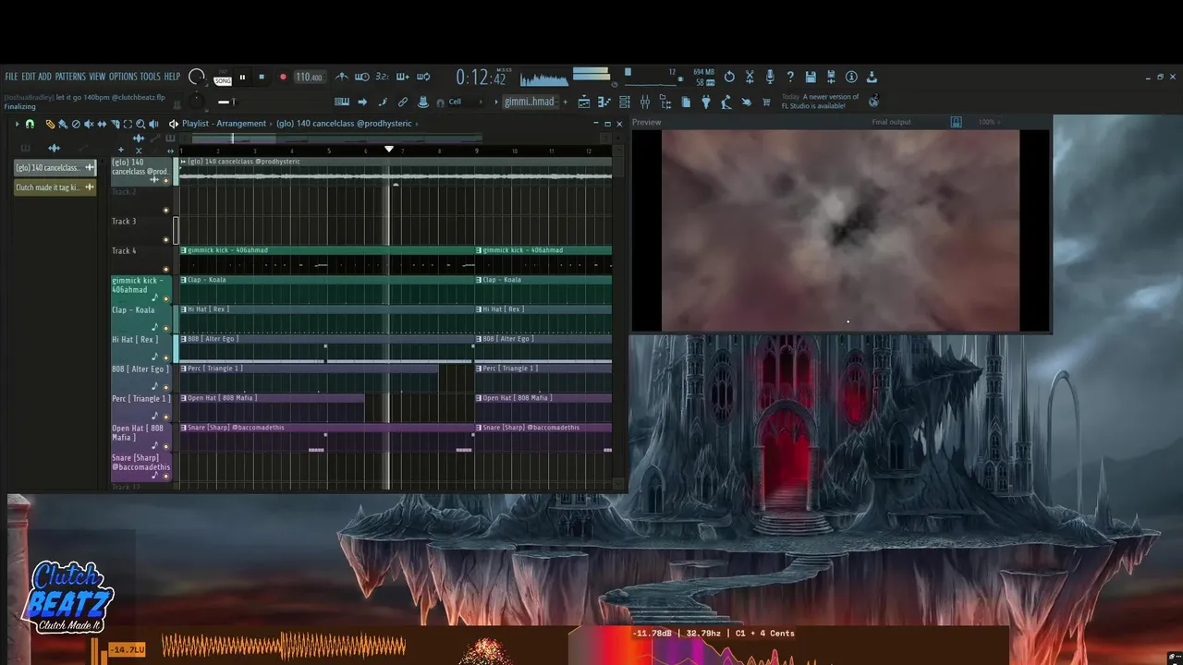Screen dimensions: 1183x665
Task: Open the project info icon
Action: (851, 77)
